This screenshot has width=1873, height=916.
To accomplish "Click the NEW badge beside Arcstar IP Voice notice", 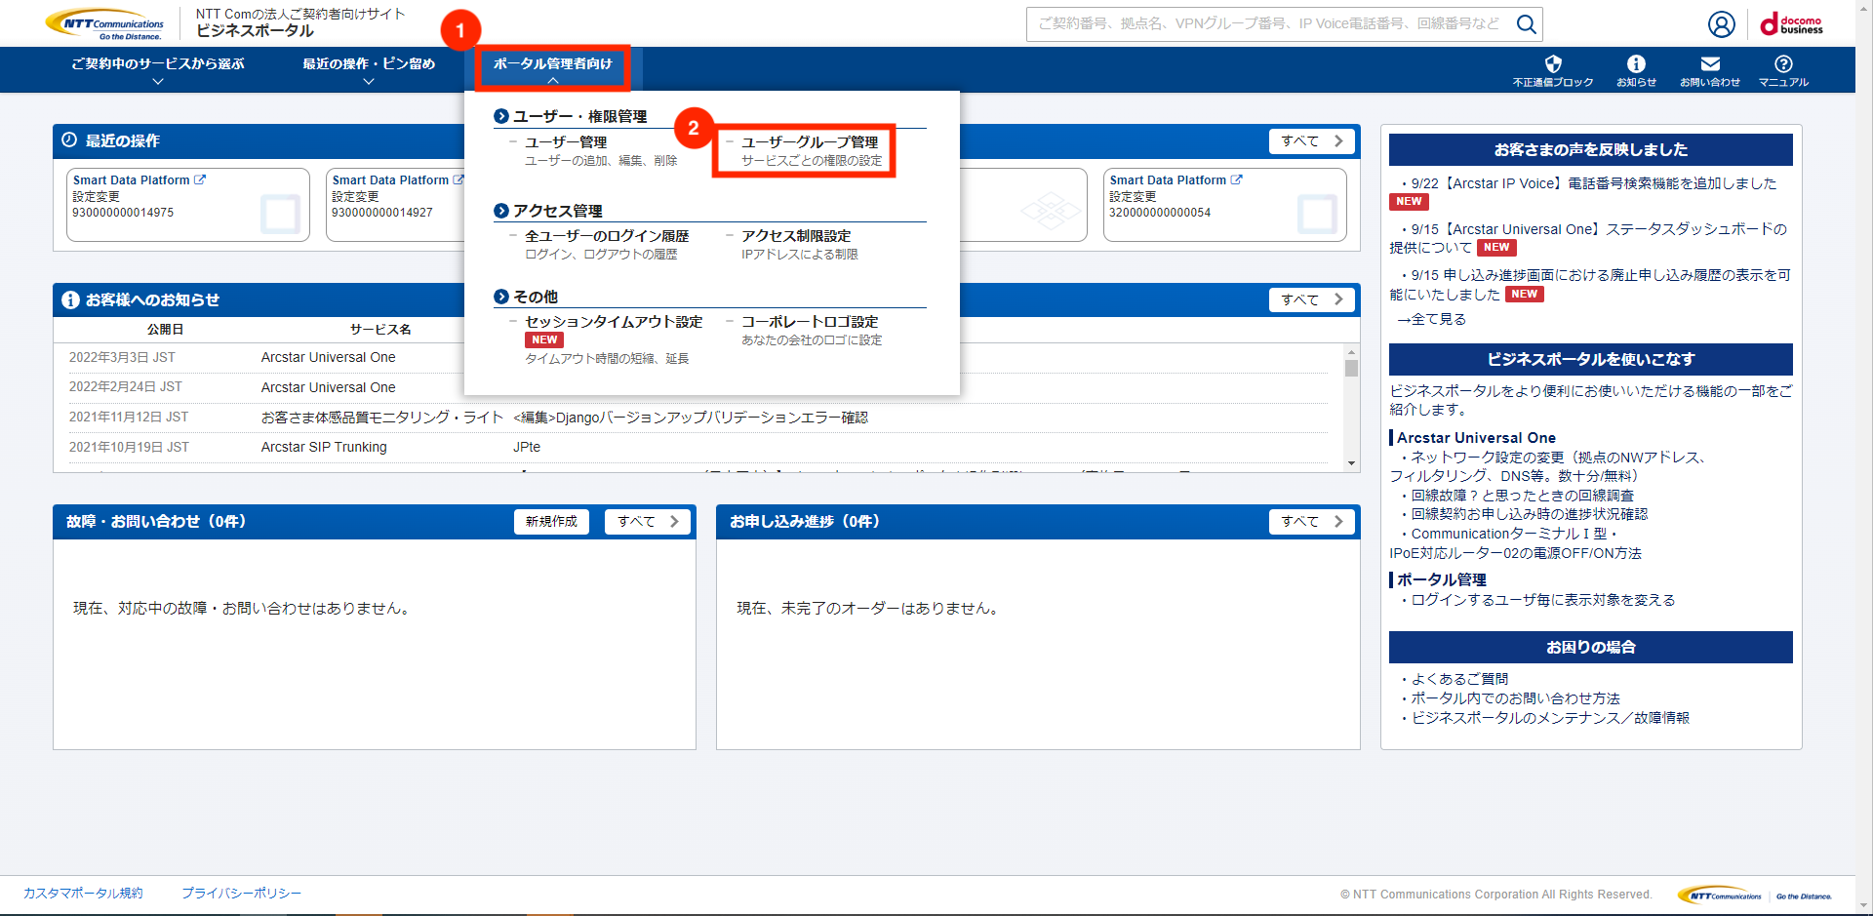I will [1409, 202].
